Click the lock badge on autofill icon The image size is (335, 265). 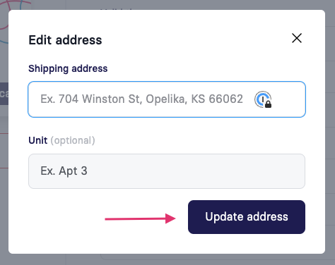[x=268, y=104]
